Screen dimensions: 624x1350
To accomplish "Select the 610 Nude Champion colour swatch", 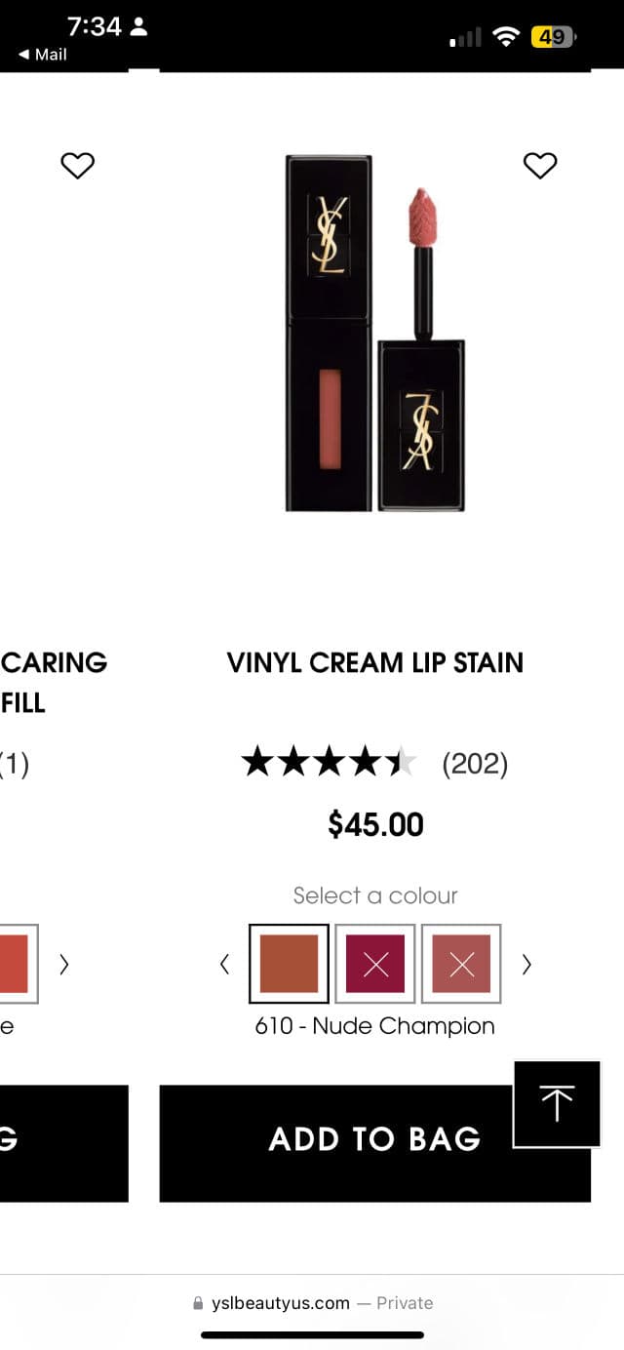I will (289, 964).
